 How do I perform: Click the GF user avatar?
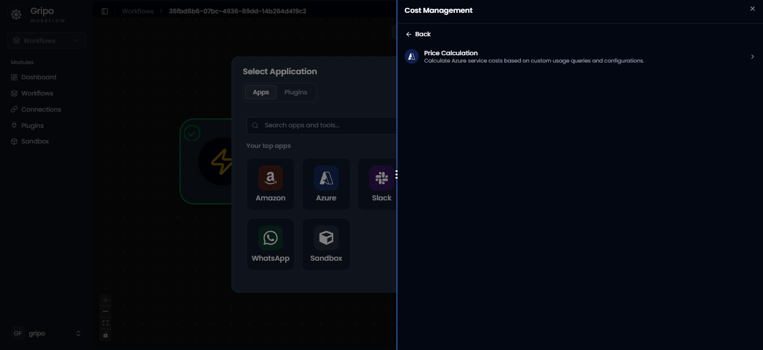(x=18, y=333)
